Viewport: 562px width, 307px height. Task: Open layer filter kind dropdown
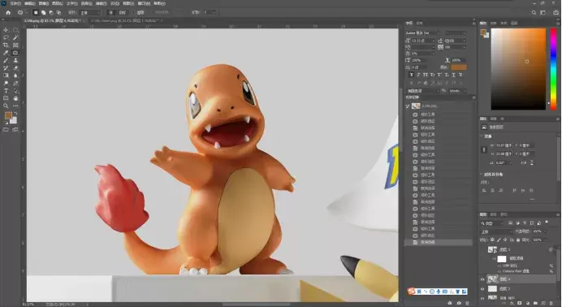[x=493, y=223]
